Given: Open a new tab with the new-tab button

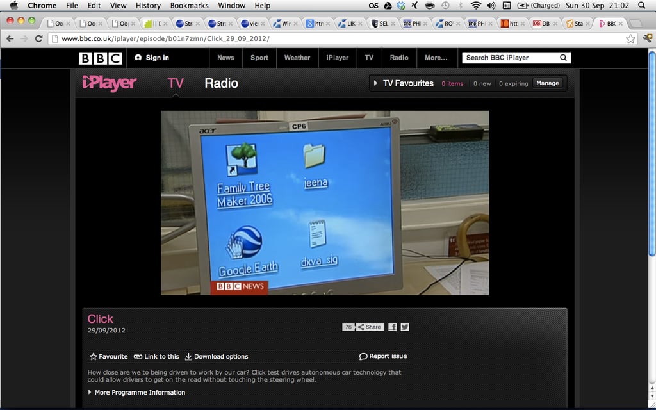Looking at the screenshot, I should coord(636,24).
